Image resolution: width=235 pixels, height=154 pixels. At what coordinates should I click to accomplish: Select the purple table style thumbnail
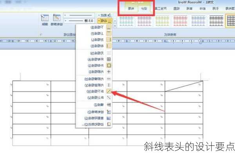tap(144, 21)
